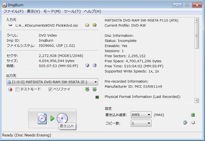Click the first disc info icon beside 時間

87,65
